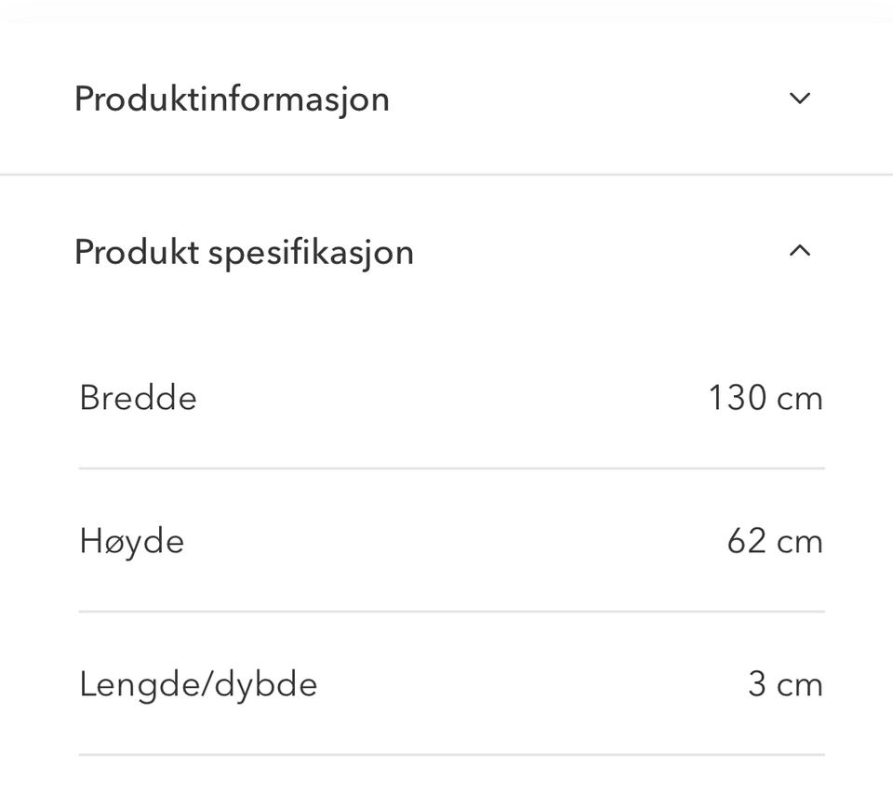Click the divider line below Produktinformasjon
Viewport: 893px width, 792px height.
[446, 174]
